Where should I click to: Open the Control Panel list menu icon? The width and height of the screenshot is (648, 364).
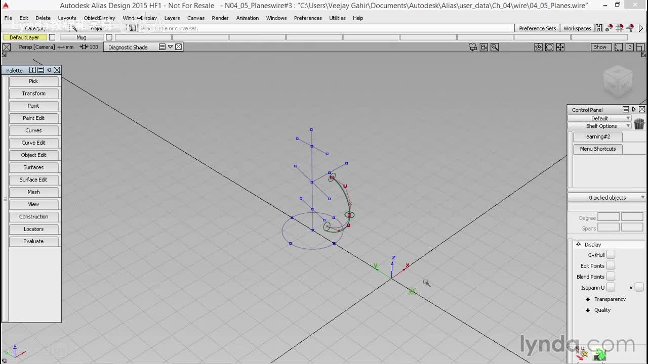[626, 109]
